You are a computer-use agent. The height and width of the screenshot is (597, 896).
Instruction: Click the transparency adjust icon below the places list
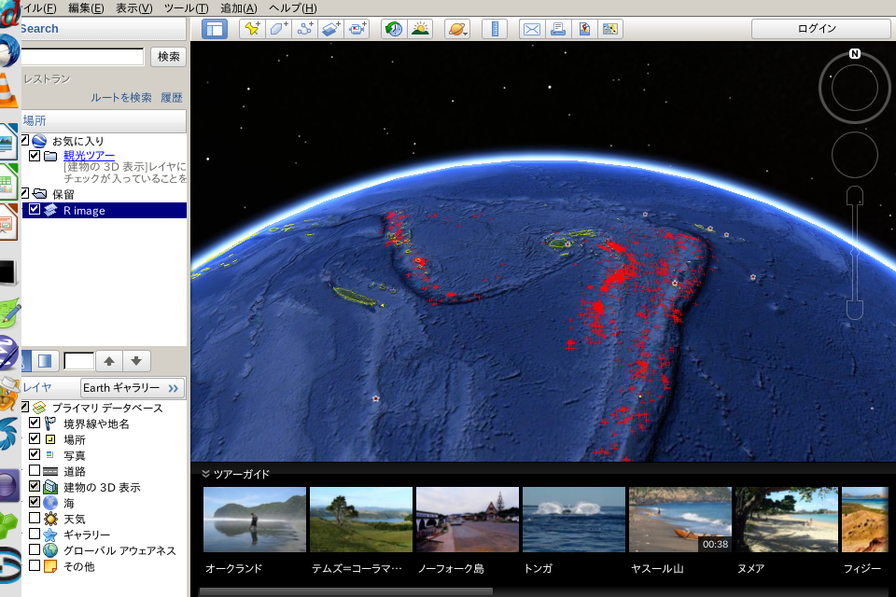(45, 361)
